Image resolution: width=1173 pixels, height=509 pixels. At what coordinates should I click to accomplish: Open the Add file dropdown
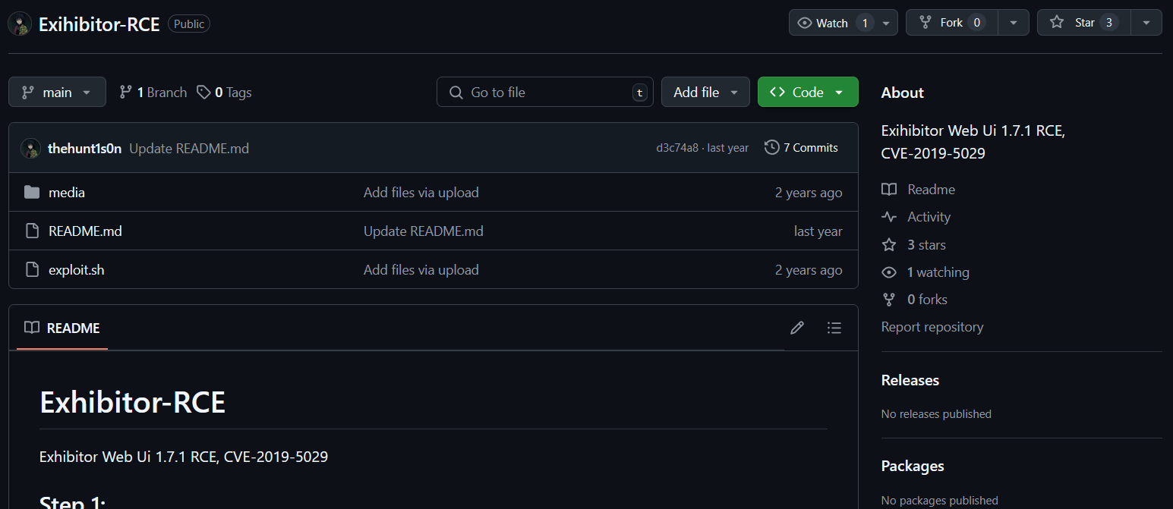705,93
